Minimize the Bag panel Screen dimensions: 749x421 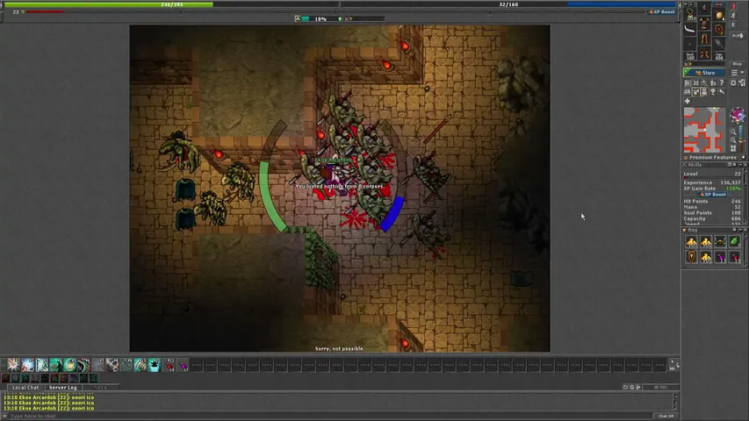coord(740,230)
